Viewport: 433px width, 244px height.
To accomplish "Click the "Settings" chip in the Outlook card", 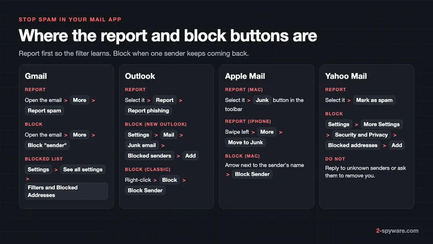I will pos(138,135).
